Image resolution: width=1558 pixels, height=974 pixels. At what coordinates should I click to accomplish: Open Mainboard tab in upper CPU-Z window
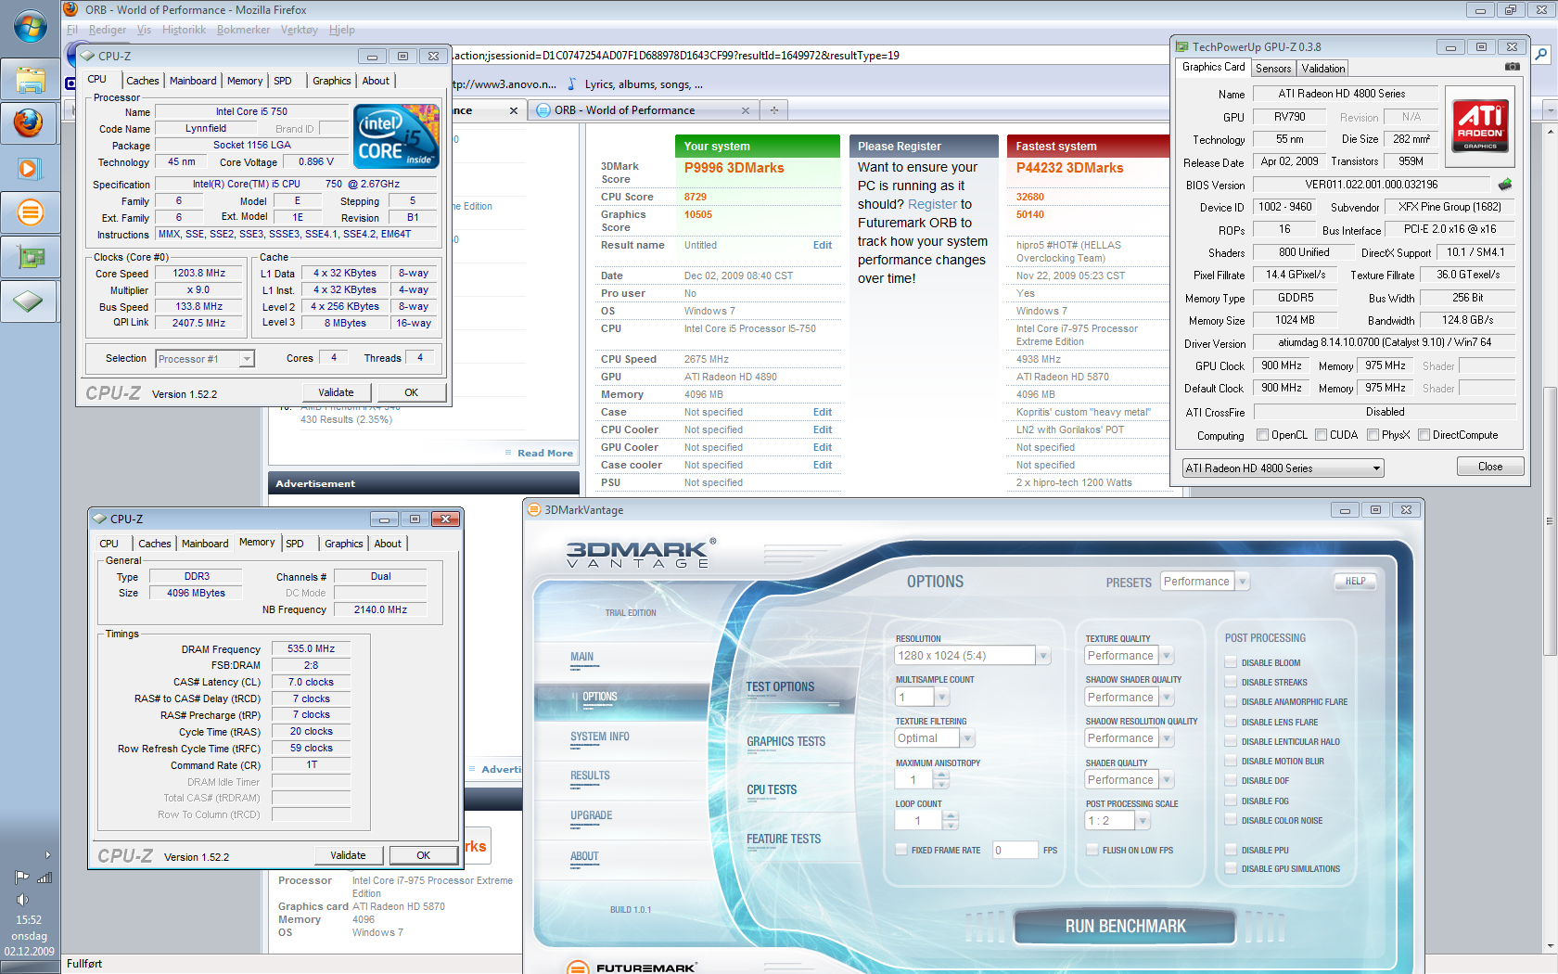click(x=193, y=81)
